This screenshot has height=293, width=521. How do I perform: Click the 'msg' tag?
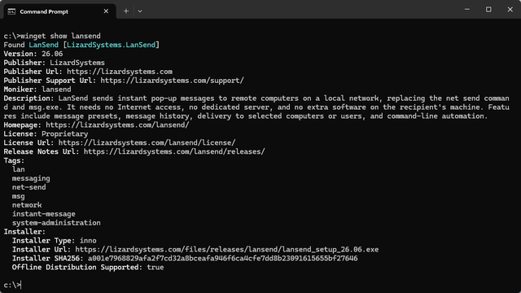point(18,196)
